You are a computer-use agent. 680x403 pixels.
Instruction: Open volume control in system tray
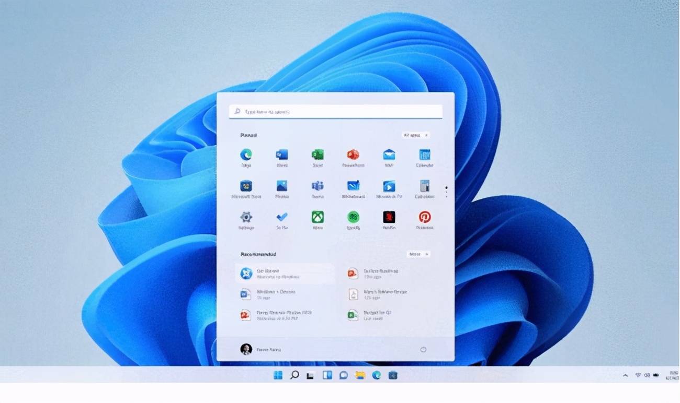(647, 375)
